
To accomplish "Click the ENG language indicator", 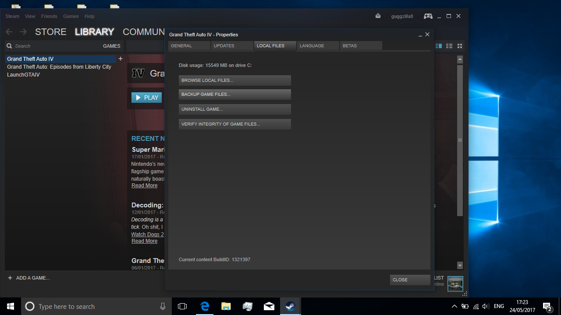I will coord(499,306).
